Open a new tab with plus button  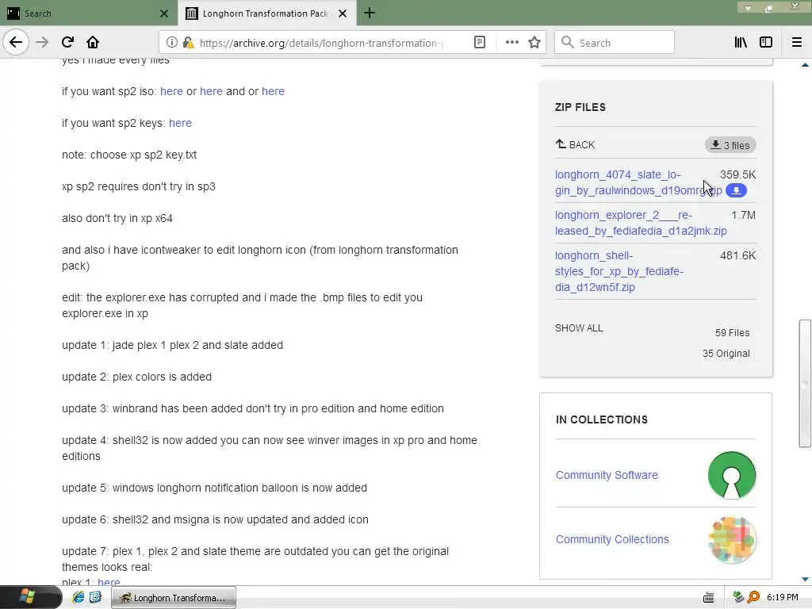click(x=369, y=13)
